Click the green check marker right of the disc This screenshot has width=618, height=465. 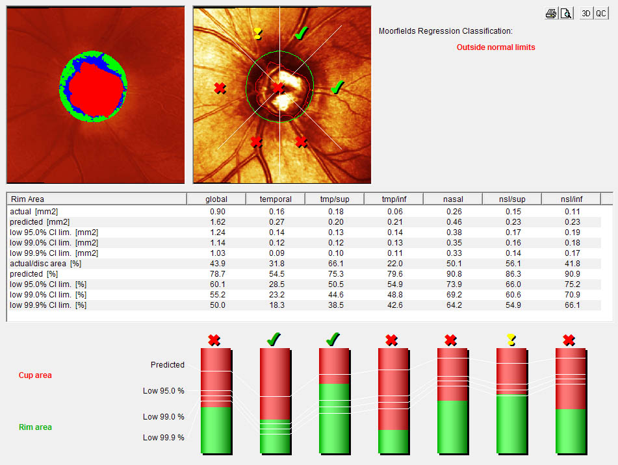(337, 87)
